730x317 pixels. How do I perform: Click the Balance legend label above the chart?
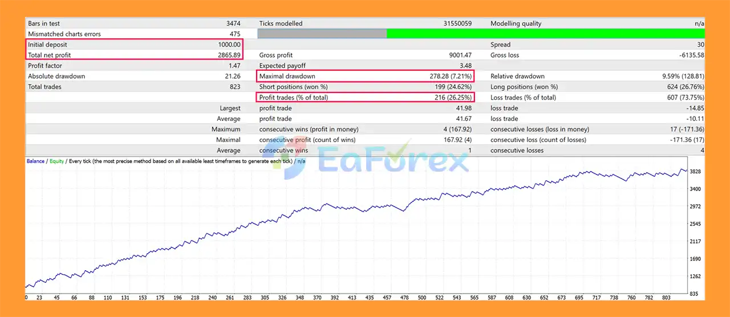[35, 161]
